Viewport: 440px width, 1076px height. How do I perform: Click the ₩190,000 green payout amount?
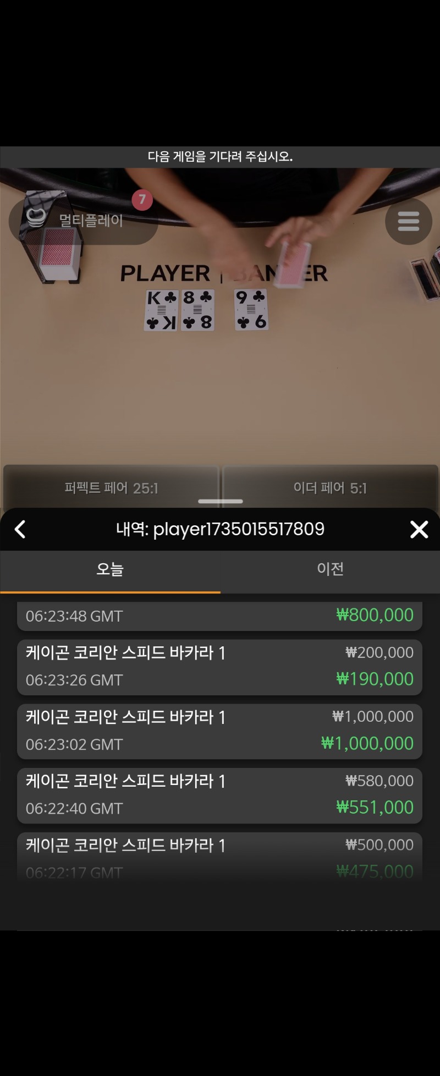(375, 679)
